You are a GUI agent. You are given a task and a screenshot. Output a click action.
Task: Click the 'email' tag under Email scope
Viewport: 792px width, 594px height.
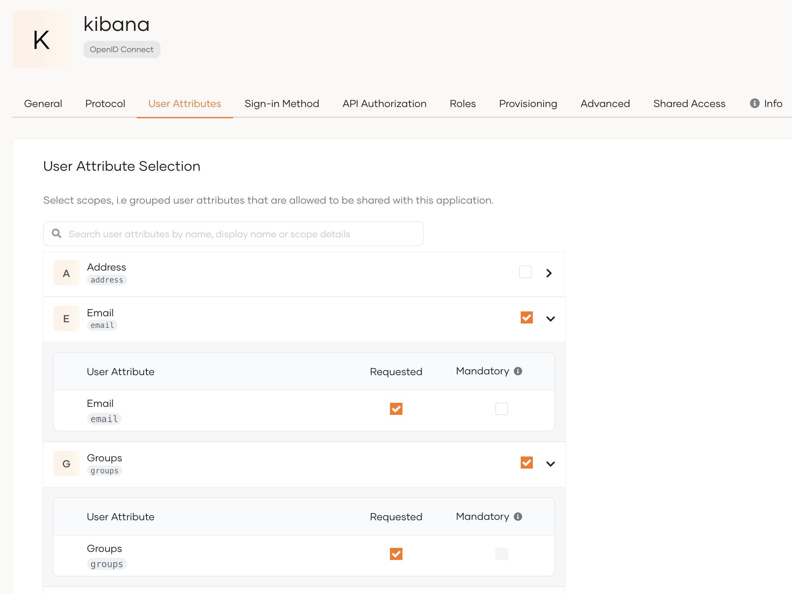(102, 325)
